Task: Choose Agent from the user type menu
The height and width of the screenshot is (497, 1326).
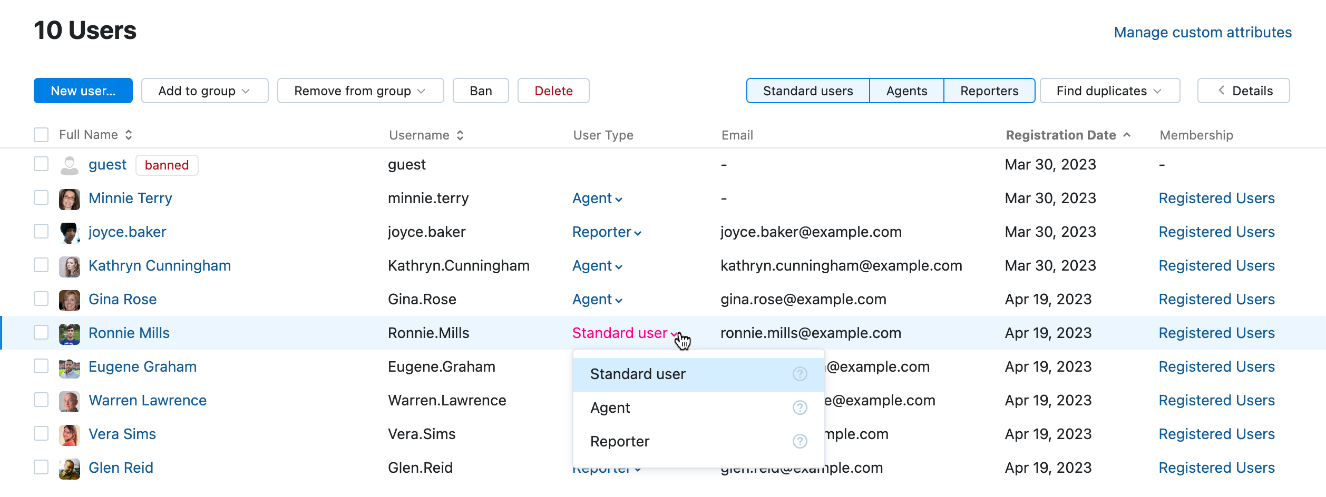Action: point(610,407)
